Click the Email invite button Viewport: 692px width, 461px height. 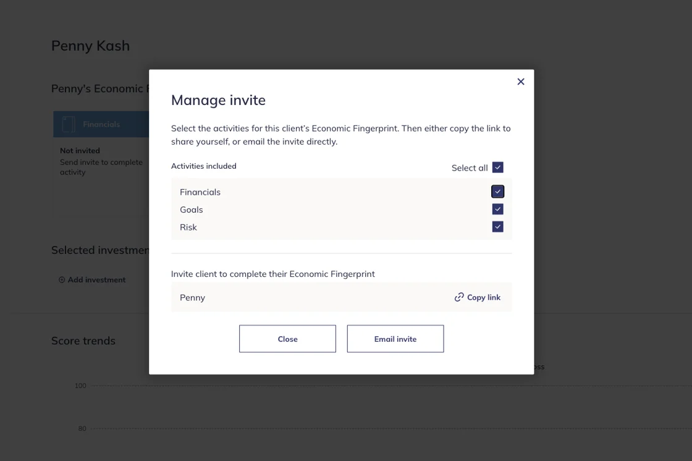tap(395, 339)
